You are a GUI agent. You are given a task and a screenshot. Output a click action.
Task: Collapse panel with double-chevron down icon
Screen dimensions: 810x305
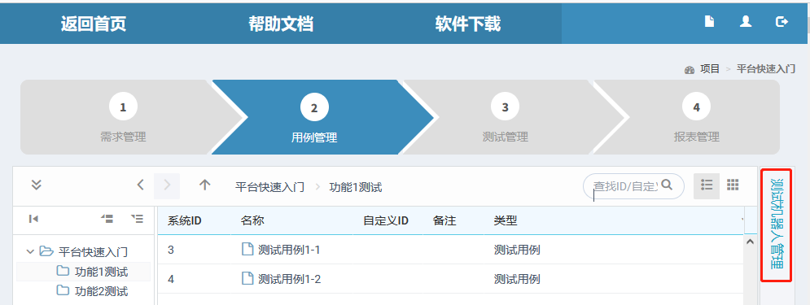pyautogui.click(x=36, y=185)
